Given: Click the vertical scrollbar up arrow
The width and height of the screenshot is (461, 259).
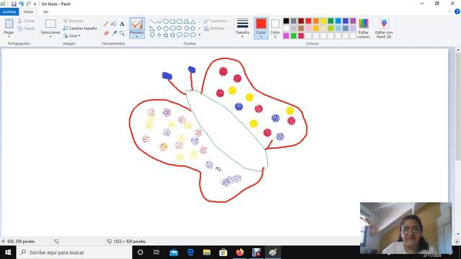Looking at the screenshot, I should coord(458,50).
